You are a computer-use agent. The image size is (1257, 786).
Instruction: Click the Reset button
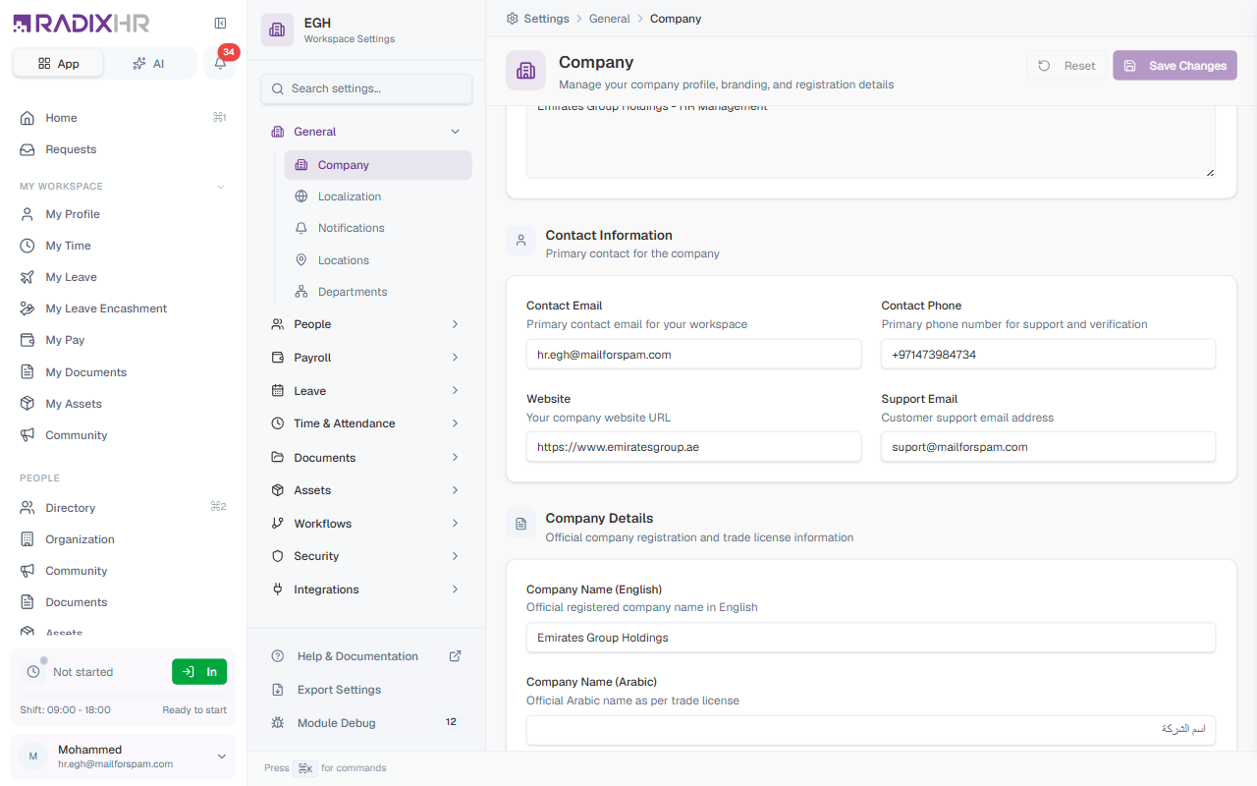(1066, 66)
